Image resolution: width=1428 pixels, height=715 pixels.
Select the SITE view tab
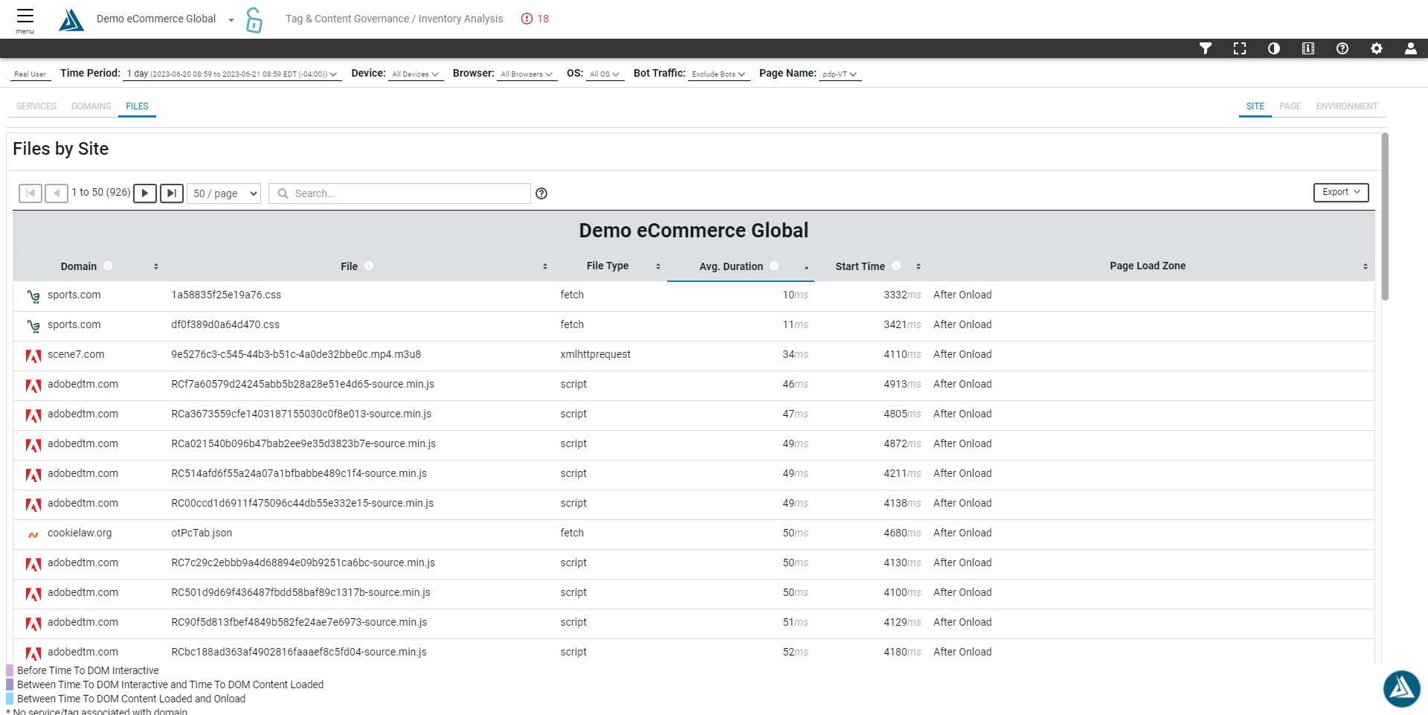1255,106
